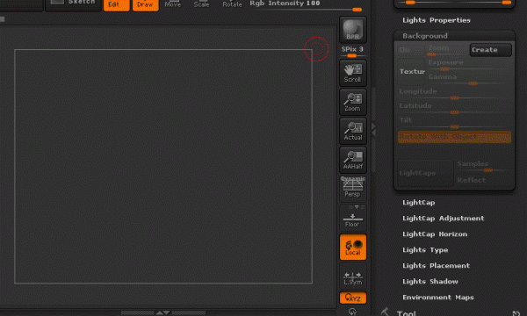
Task: Toggle Rotate With Object option
Action: (454, 137)
